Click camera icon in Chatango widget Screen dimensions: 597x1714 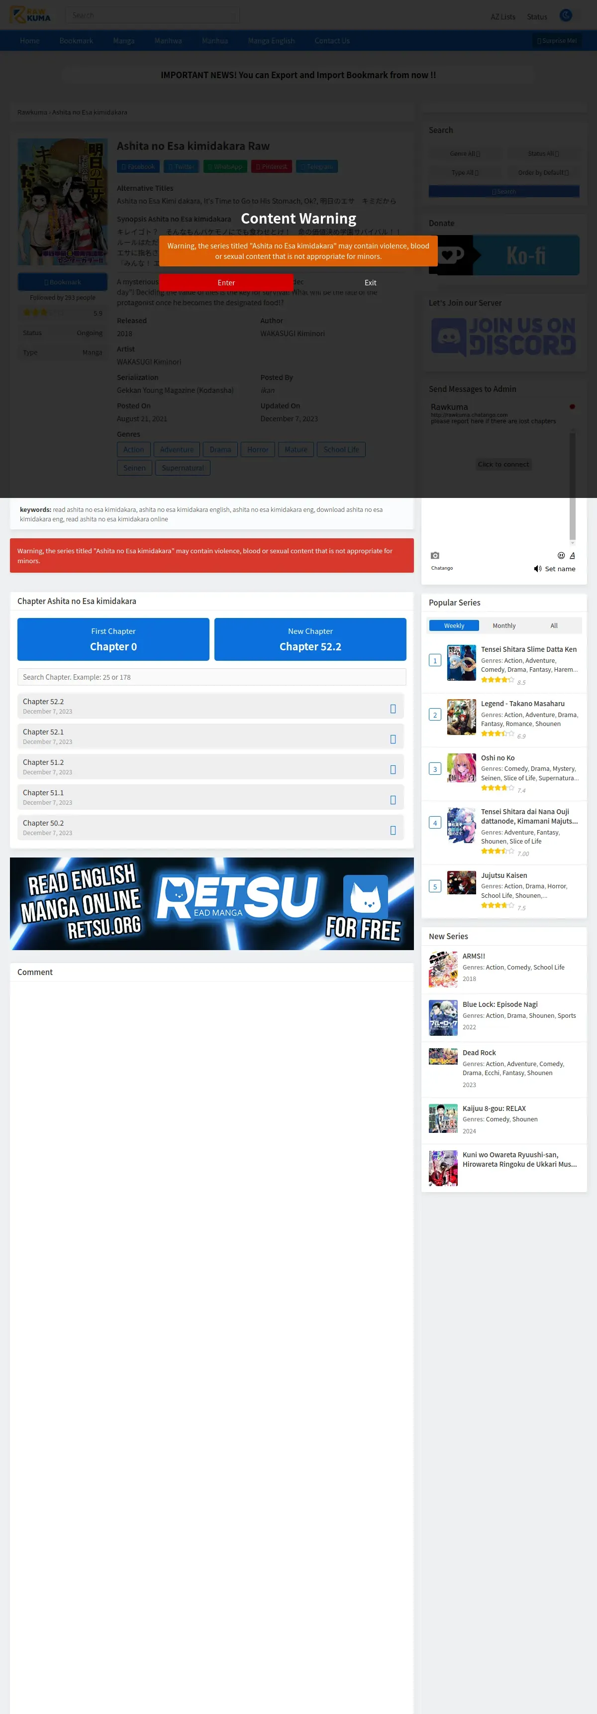tap(435, 555)
